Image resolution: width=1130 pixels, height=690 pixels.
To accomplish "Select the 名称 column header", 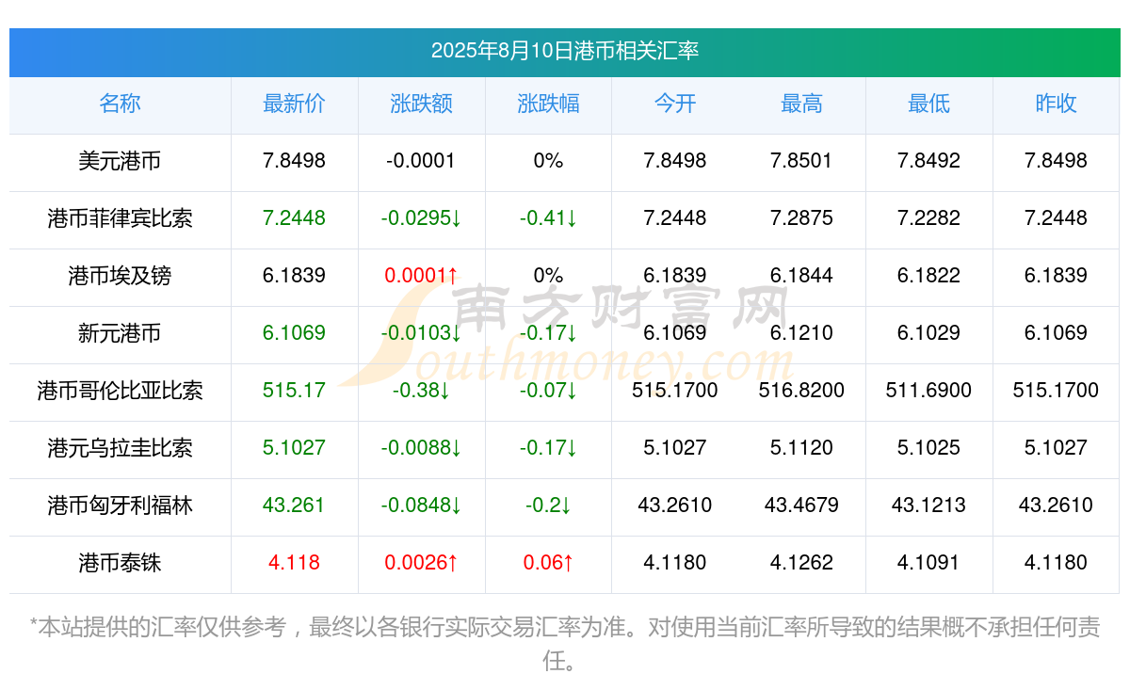I will [120, 104].
